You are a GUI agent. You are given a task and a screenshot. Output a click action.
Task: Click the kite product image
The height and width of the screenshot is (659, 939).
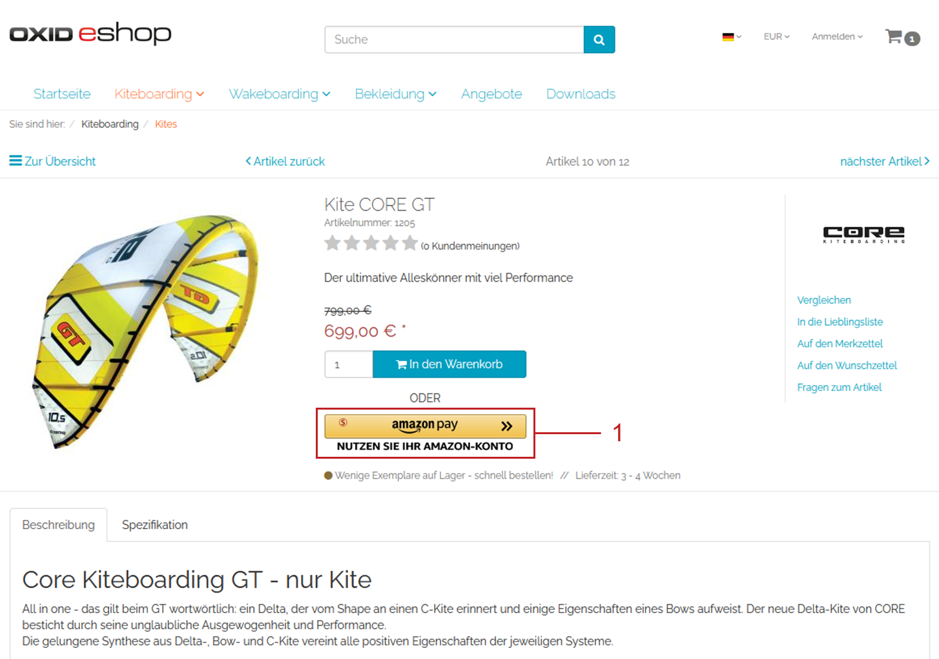(x=147, y=329)
